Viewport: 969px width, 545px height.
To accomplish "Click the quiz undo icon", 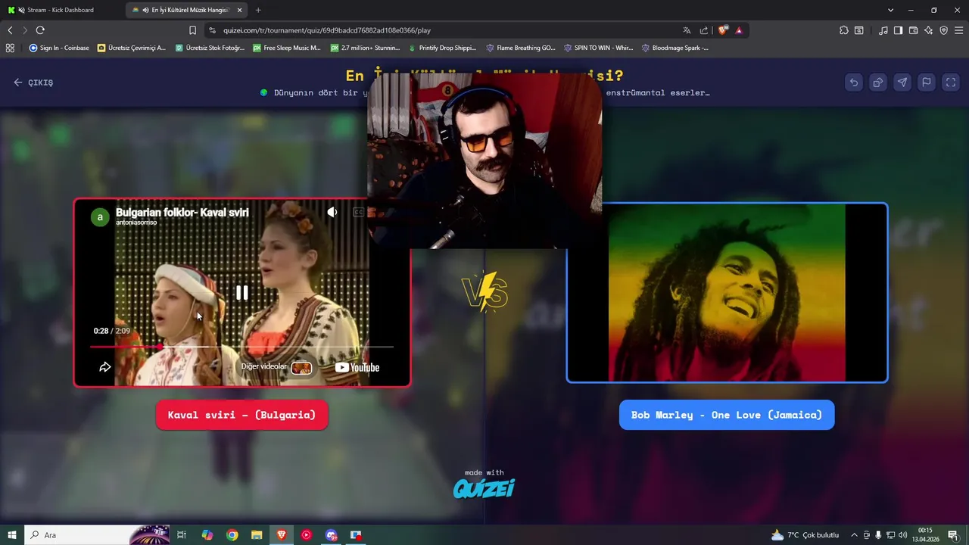I will click(854, 83).
